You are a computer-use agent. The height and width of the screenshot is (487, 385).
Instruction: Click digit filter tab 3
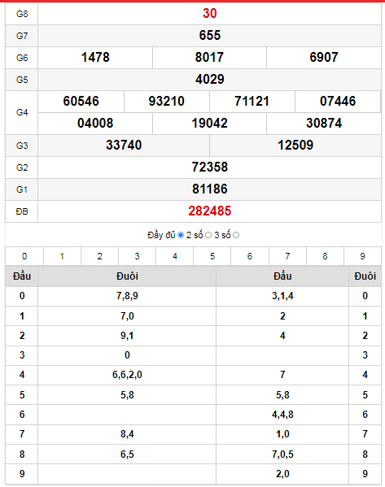tap(137, 256)
